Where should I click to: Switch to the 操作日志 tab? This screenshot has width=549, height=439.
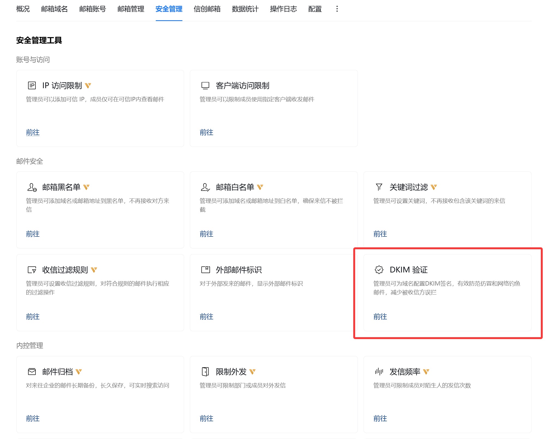pyautogui.click(x=283, y=9)
